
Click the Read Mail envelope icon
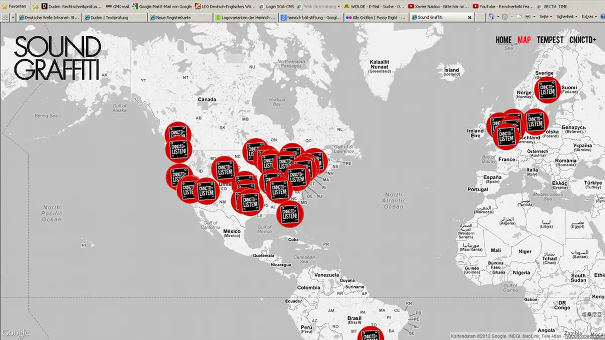(518, 17)
